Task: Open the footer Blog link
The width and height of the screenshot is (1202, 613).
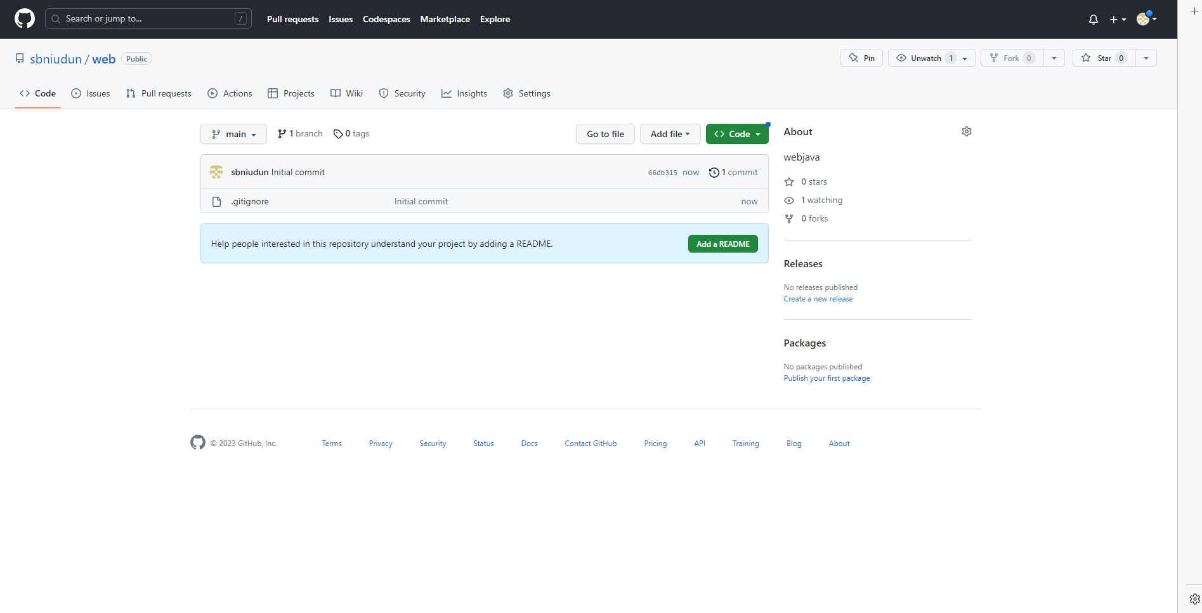Action: pos(794,444)
